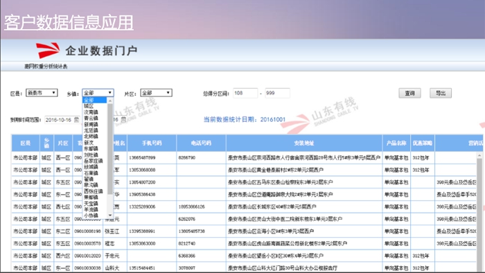Click the 安装地址 column header
The height and width of the screenshot is (273, 485).
[x=304, y=143]
